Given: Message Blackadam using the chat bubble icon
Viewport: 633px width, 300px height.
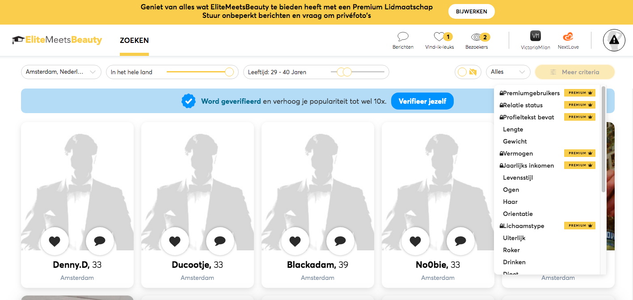Looking at the screenshot, I should tap(340, 241).
